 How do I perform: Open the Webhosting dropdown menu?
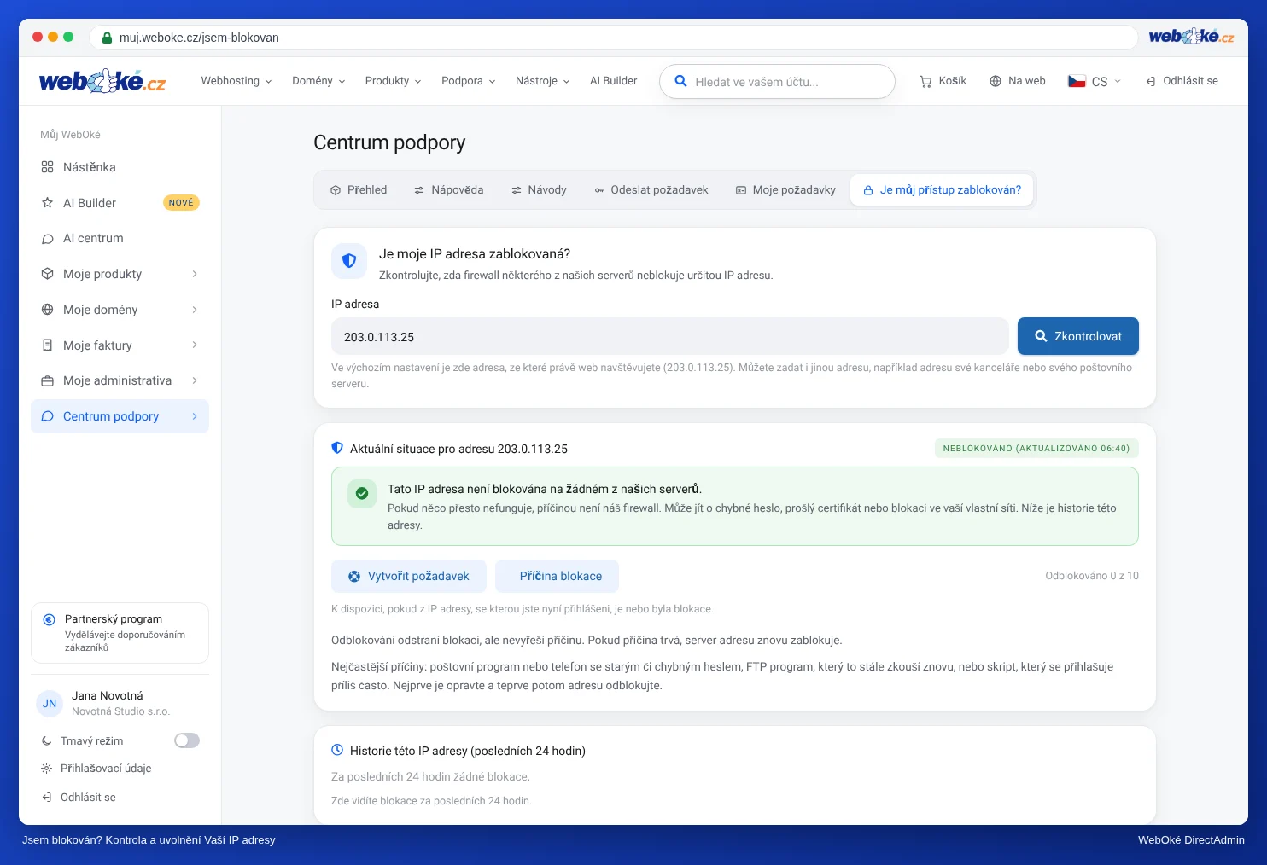(236, 81)
